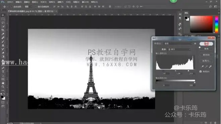
Task: Click the input midtone gamma slider handle
Action: pos(175,71)
